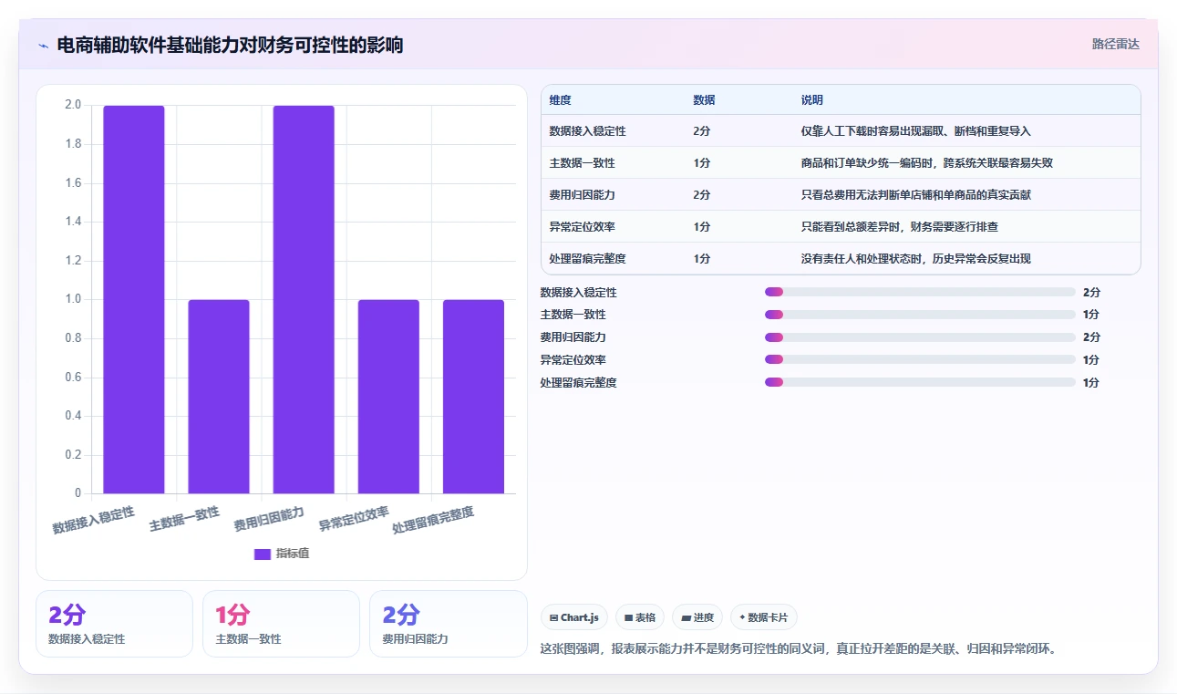Screen dimensions: 1177x694
Task: Click description 只能看到总额差异时，财务需要逐行排查
Action: (900, 226)
